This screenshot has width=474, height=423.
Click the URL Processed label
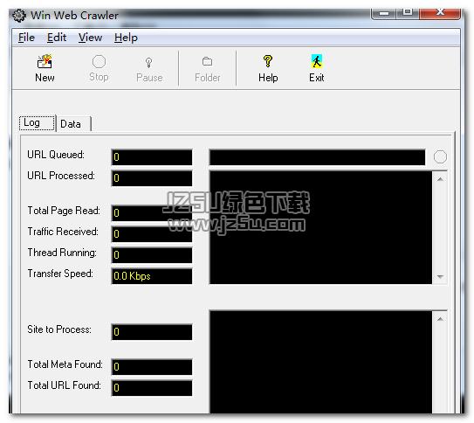[x=61, y=176]
